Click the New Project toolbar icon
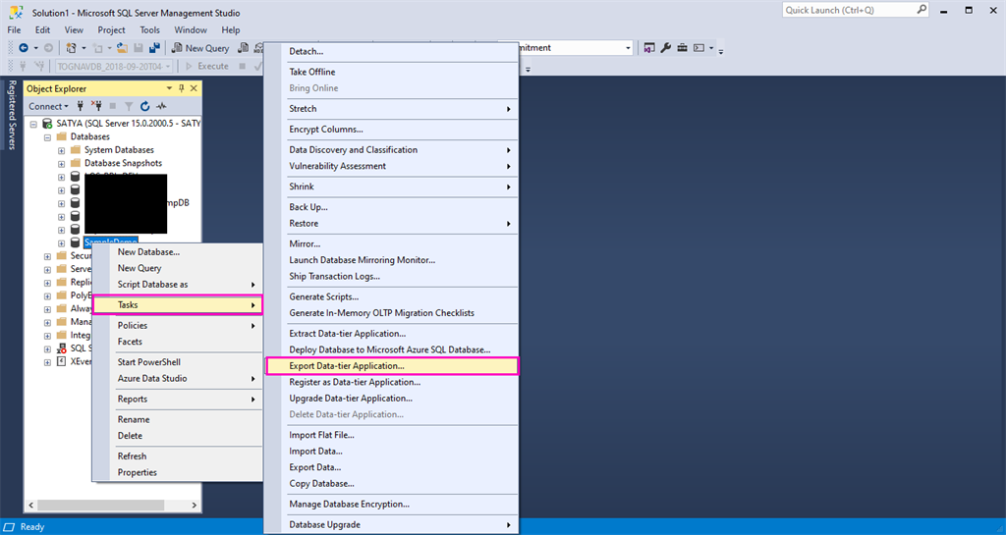 point(71,48)
